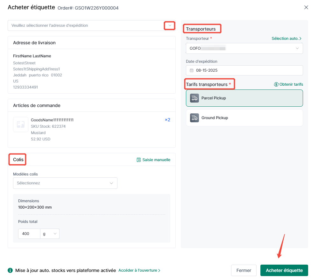Click the Saisie manuelle edit icon
311x278 pixels.
[139, 160]
